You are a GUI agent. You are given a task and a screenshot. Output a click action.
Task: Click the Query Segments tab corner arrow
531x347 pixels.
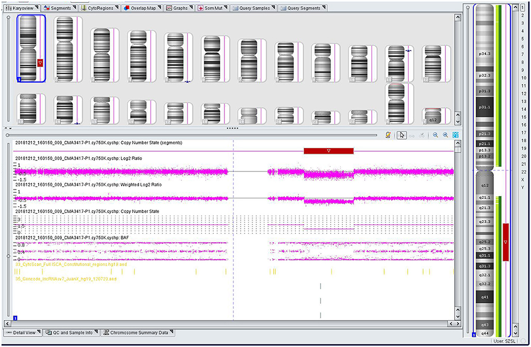[324, 7]
